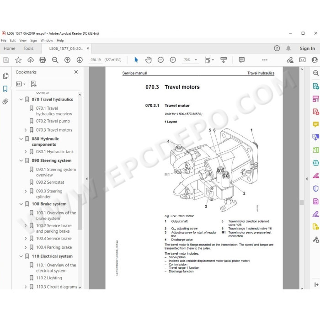
Task: Click the find current bookmark icon
Action: point(33,84)
